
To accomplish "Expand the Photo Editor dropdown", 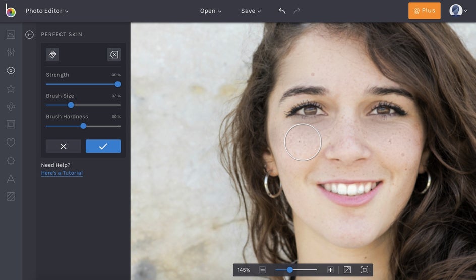I will coord(47,11).
